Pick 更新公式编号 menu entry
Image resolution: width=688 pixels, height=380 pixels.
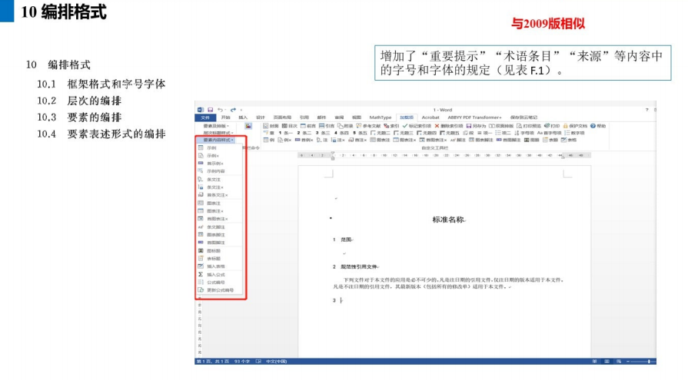(x=220, y=290)
